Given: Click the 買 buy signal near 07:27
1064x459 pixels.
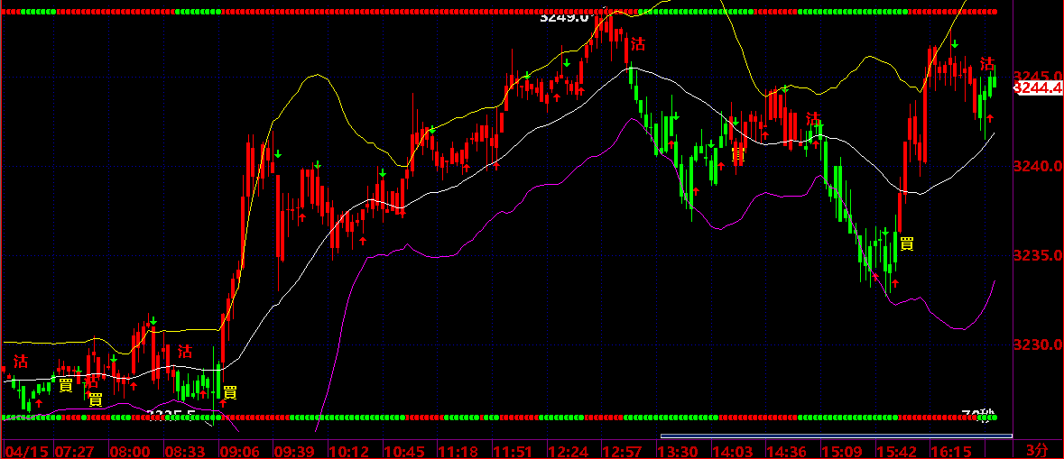Looking at the screenshot, I should (66, 385).
